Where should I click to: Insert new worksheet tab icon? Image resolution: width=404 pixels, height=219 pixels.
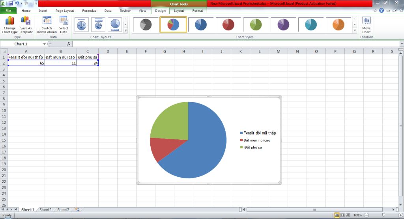[x=77, y=210]
